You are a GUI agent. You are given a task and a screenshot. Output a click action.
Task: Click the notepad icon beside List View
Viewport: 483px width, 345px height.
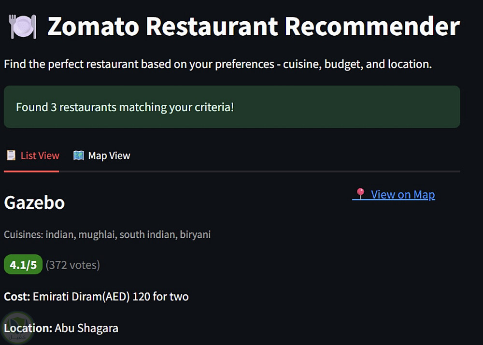11,155
